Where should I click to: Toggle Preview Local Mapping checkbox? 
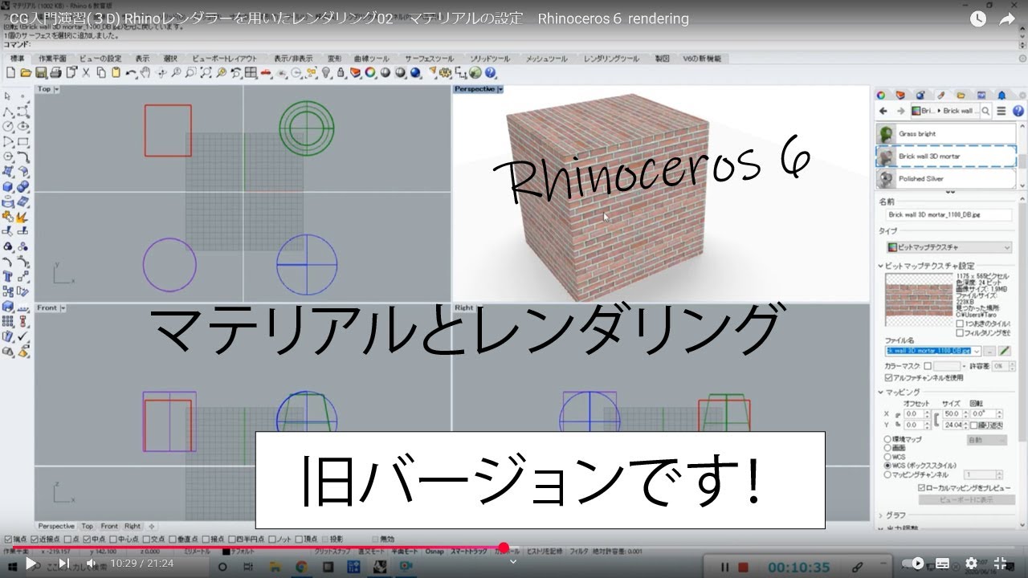tap(922, 487)
